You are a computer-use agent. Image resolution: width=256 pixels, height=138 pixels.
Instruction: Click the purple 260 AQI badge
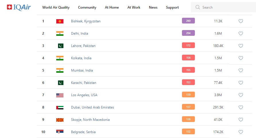coord(188,21)
